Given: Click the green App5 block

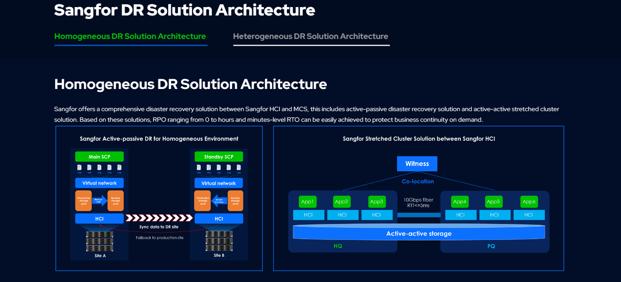Looking at the screenshot, I should click(x=493, y=202).
